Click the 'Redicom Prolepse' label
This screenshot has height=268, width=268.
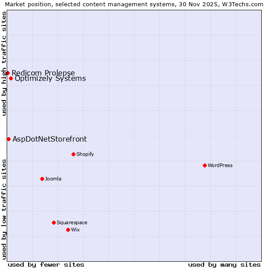(x=43, y=73)
